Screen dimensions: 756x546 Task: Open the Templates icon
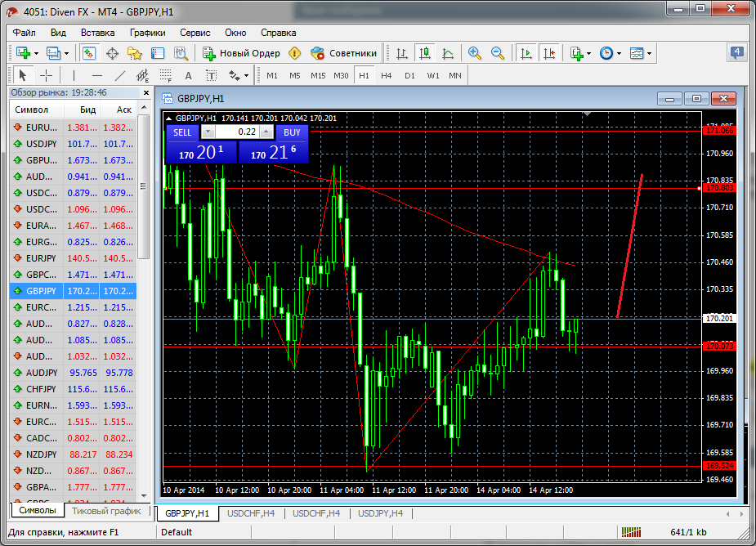(637, 53)
